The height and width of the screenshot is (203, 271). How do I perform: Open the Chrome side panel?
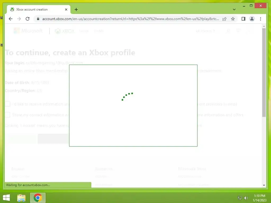(243, 19)
